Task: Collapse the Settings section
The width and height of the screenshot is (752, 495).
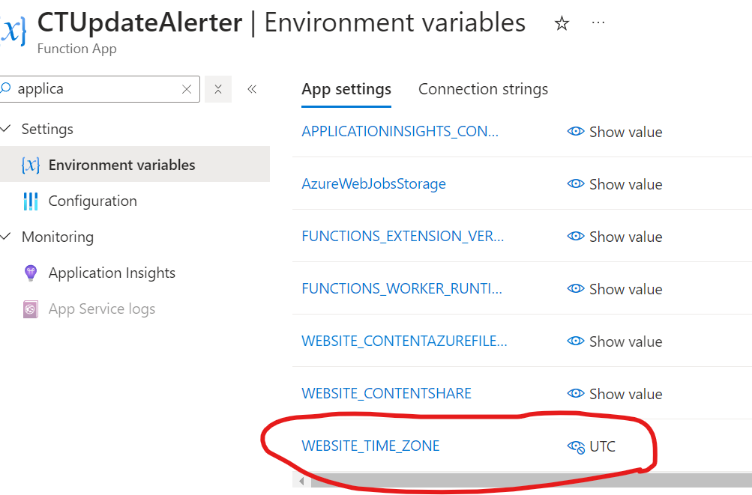Action: pyautogui.click(x=5, y=128)
